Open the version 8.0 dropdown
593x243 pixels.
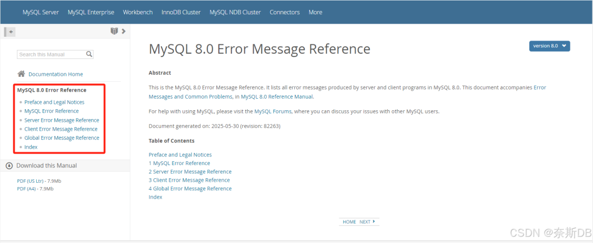pyautogui.click(x=549, y=46)
